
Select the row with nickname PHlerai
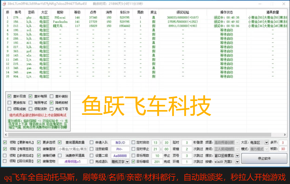tap(145, 18)
